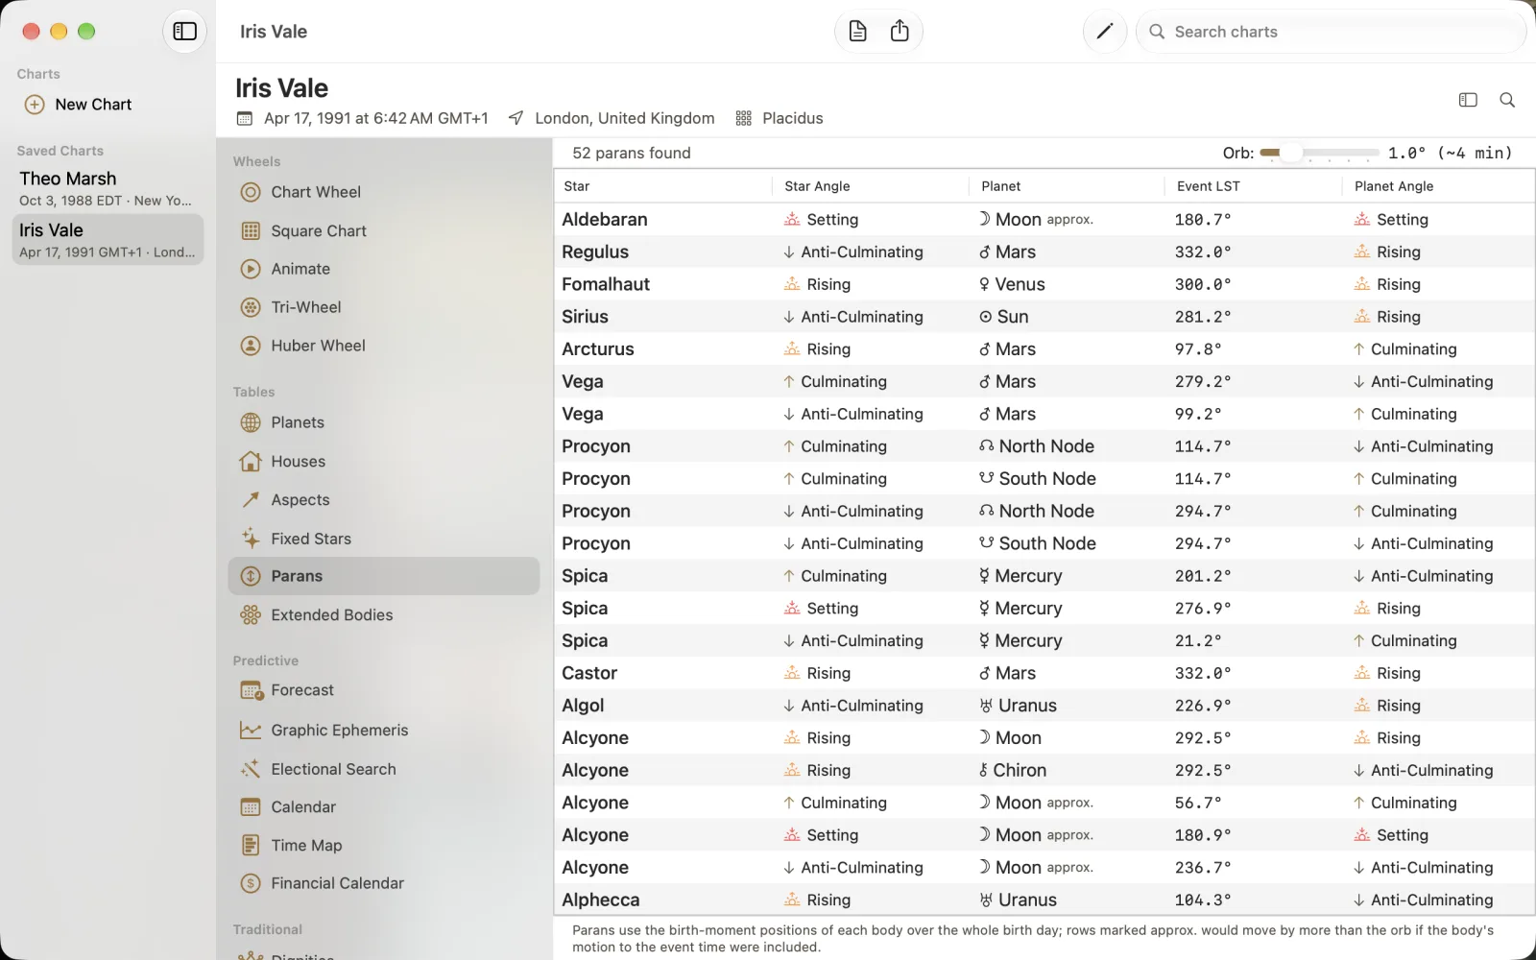This screenshot has height=960, width=1536.
Task: Launch Electional Search
Action: tap(384, 768)
